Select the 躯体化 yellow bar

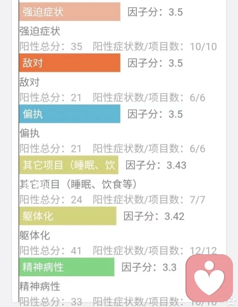tap(68, 216)
